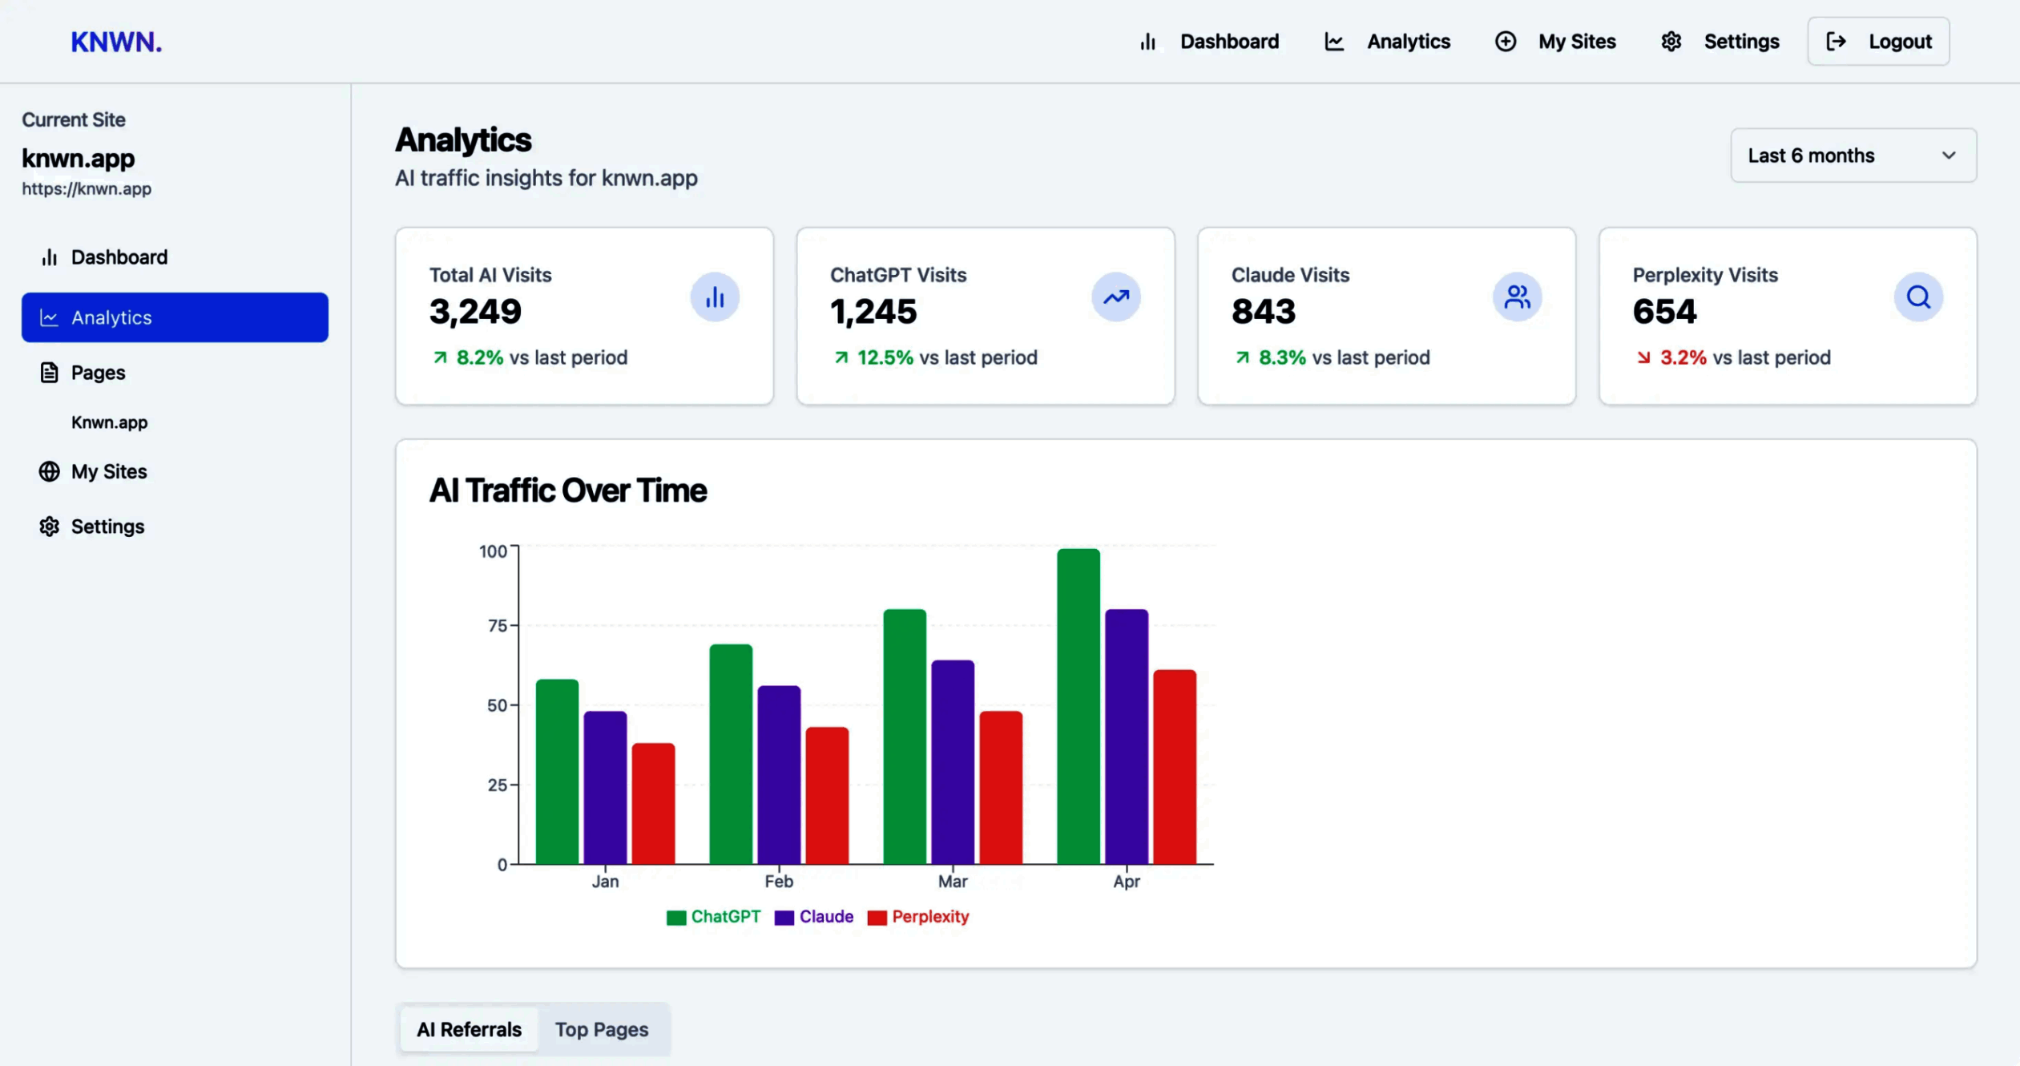Click the globe icon beside My Sites in sidebar

49,471
